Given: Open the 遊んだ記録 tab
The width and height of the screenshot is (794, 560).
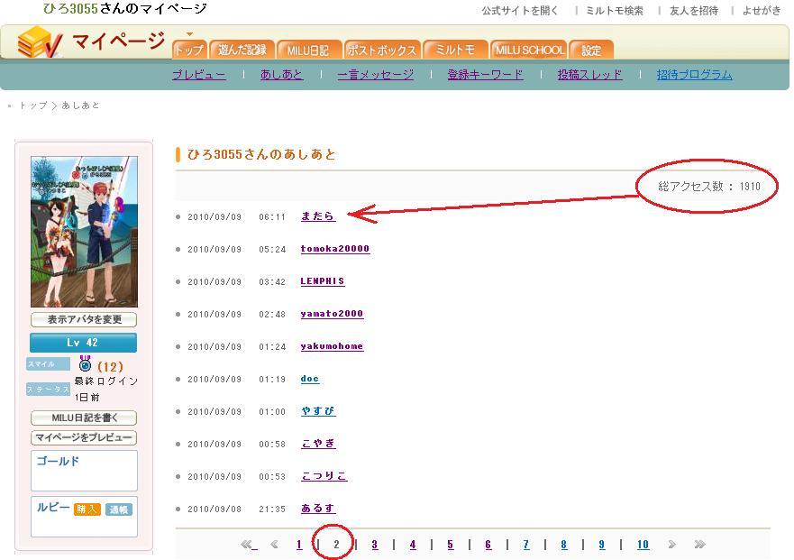Looking at the screenshot, I should click(x=242, y=50).
